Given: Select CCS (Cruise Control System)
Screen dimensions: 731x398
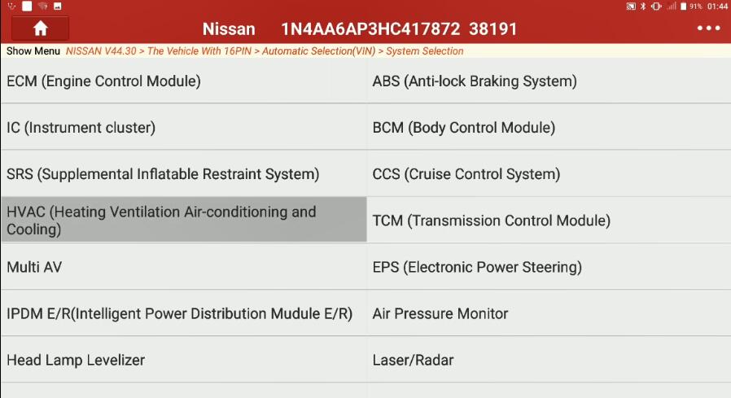Looking at the screenshot, I should point(549,174).
